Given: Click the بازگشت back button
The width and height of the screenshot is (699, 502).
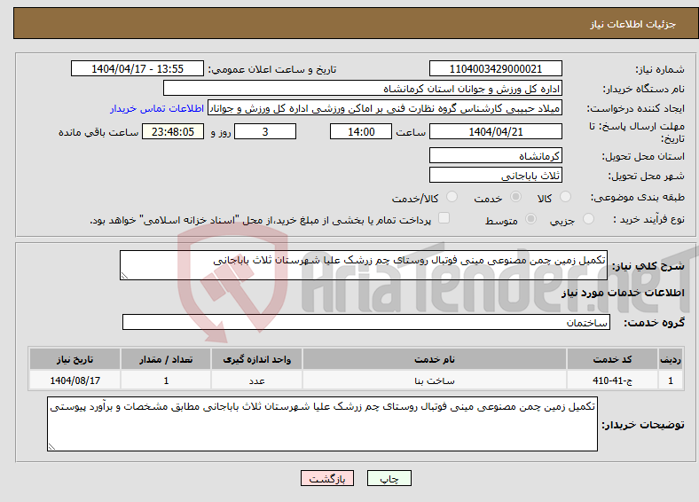Looking at the screenshot, I should pyautogui.click(x=327, y=478).
